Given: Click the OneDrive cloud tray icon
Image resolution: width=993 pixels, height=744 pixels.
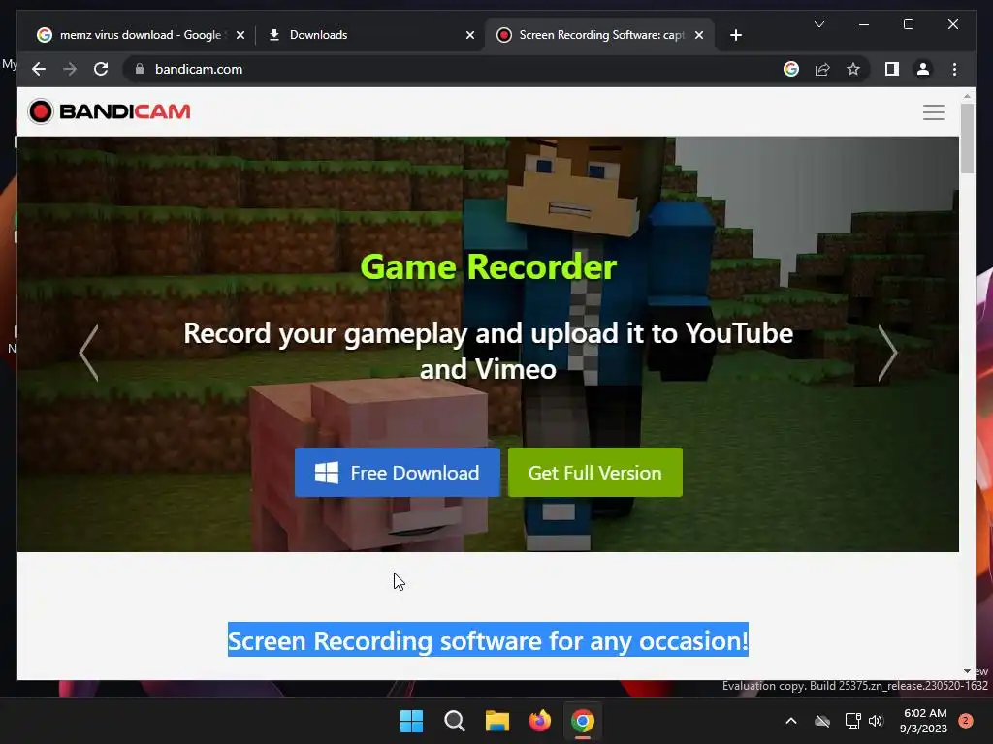Looking at the screenshot, I should pyautogui.click(x=822, y=721).
